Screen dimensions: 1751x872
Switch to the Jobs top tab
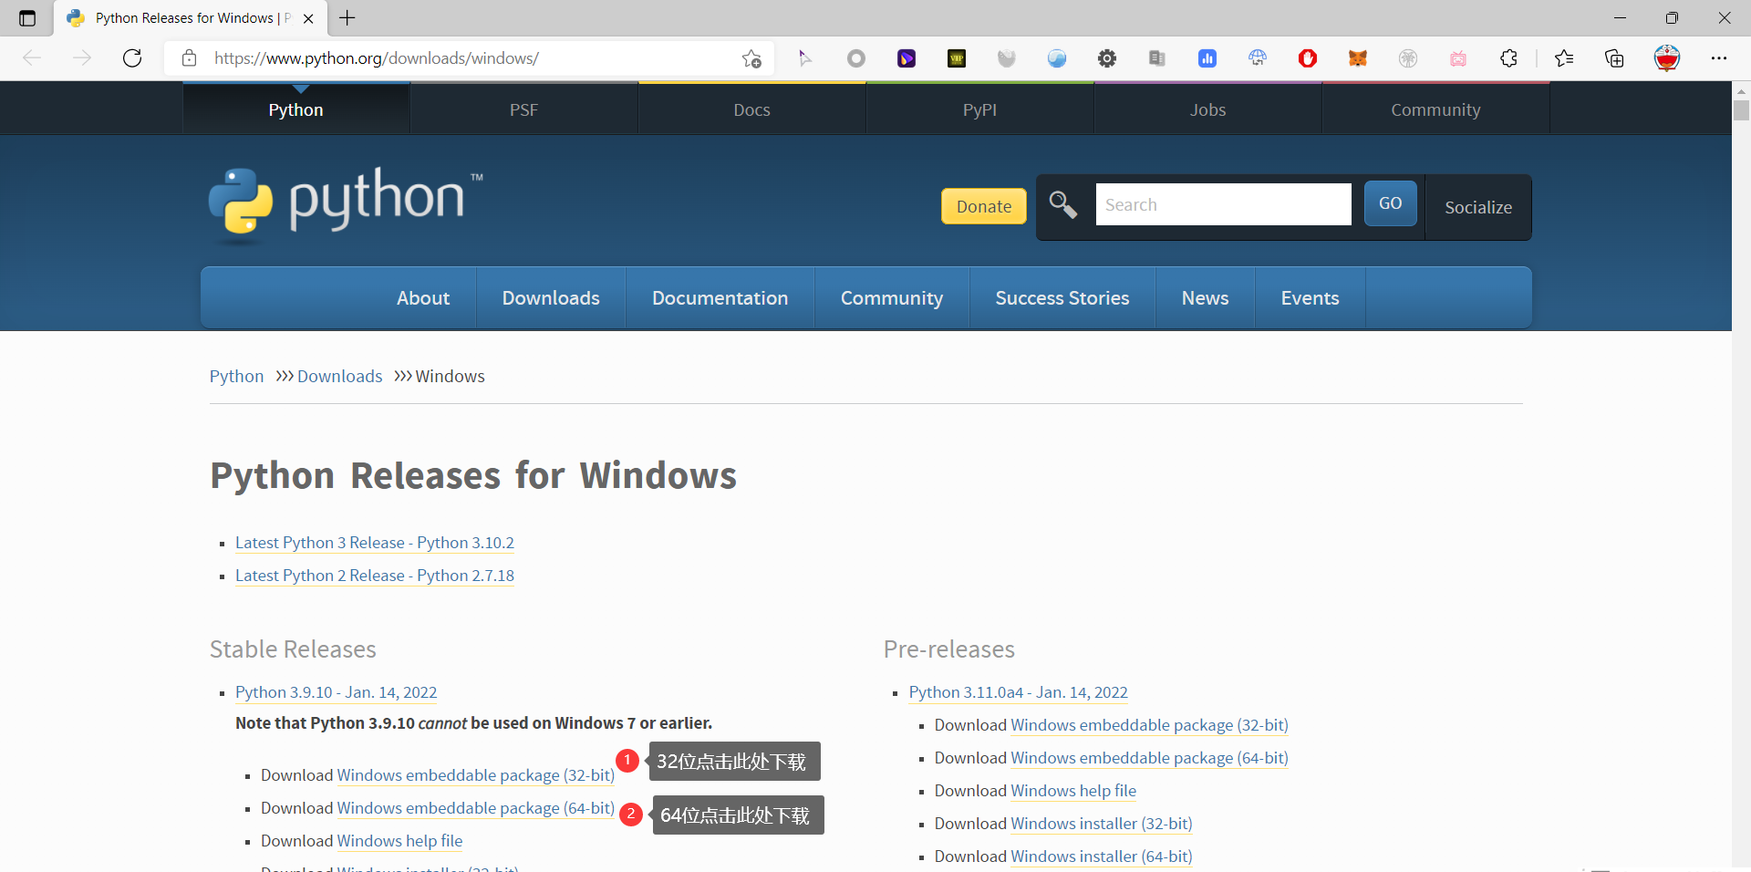click(x=1207, y=109)
